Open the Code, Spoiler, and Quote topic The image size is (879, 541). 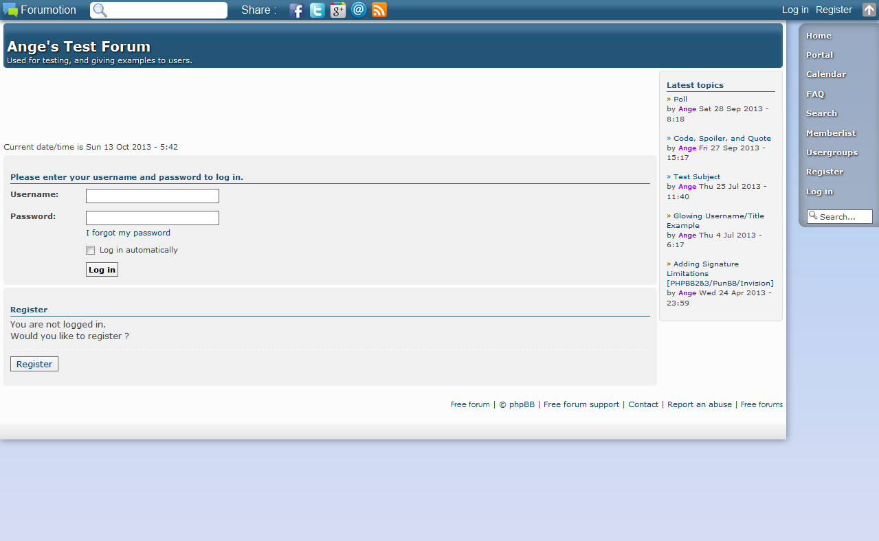coord(722,138)
